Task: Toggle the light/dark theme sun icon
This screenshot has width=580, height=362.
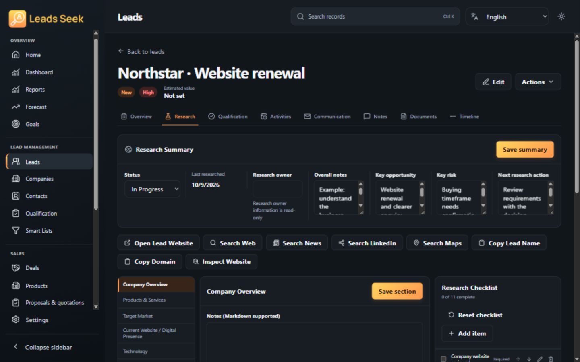Action: coord(561,16)
